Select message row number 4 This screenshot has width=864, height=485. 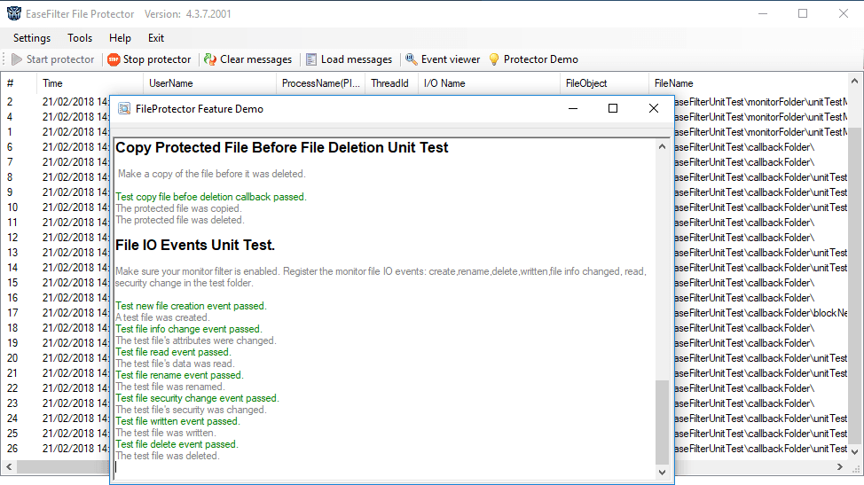(x=10, y=117)
